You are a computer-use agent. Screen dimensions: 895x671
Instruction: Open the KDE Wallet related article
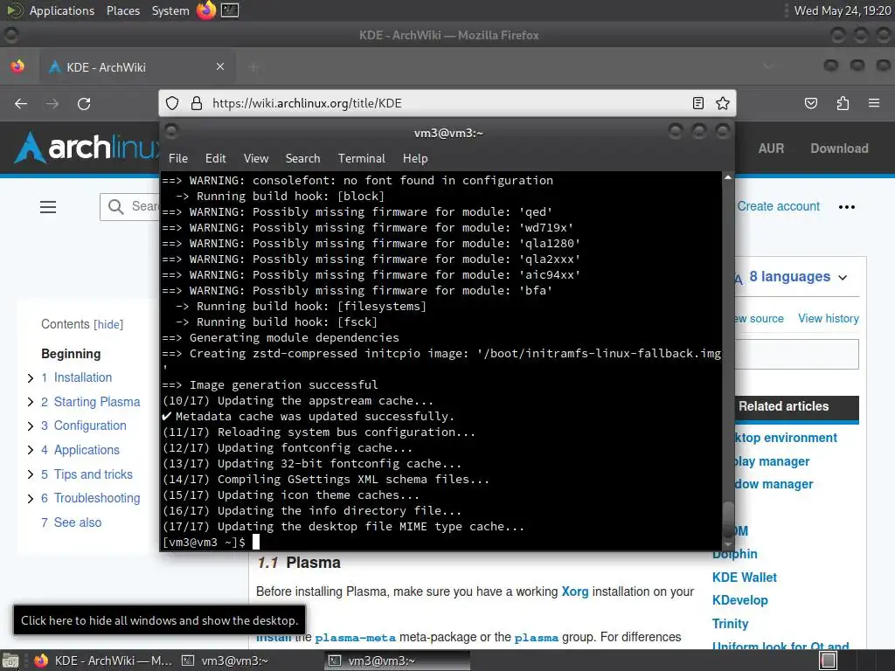745,578
